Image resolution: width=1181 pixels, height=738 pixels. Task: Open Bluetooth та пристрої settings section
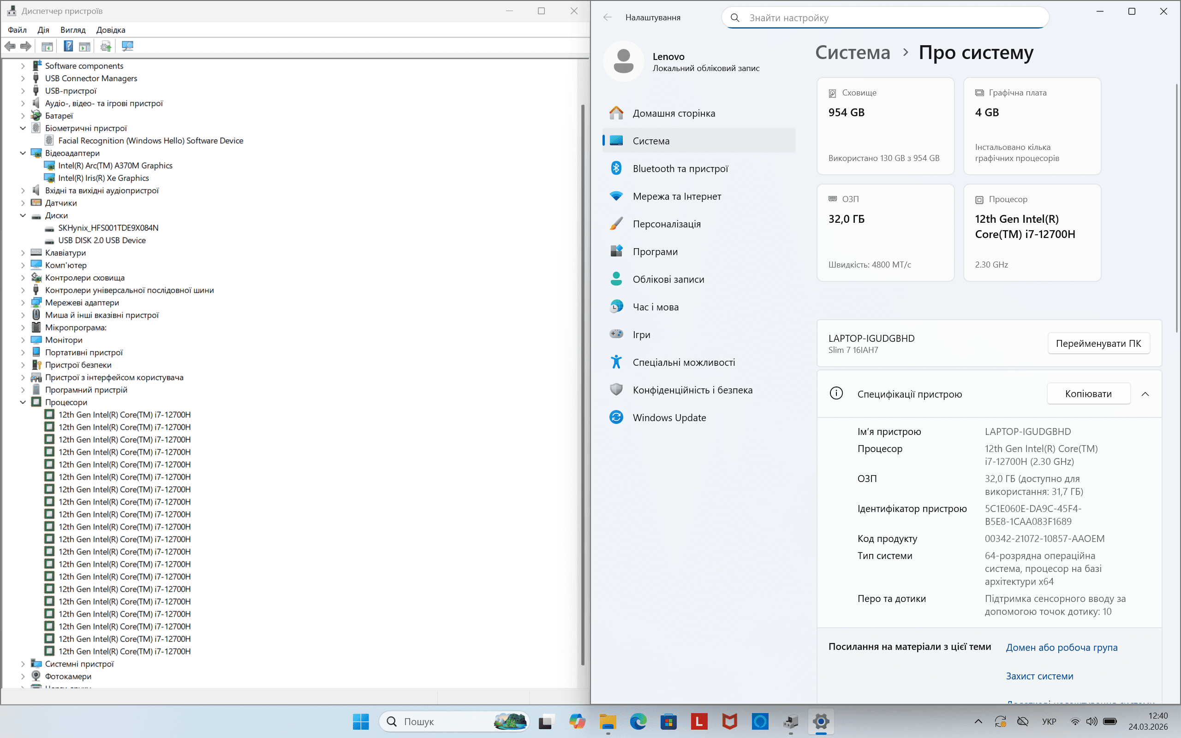(x=680, y=168)
